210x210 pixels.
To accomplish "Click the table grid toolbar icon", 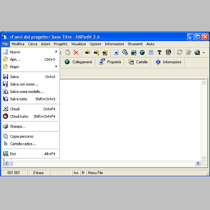I will tap(151, 52).
